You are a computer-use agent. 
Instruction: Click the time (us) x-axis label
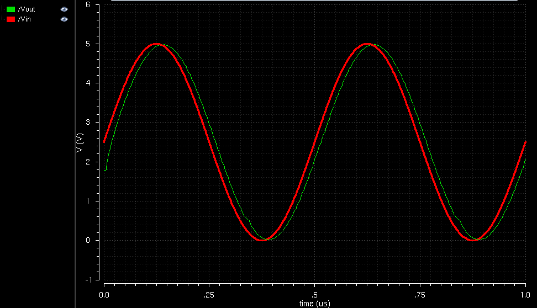point(315,304)
